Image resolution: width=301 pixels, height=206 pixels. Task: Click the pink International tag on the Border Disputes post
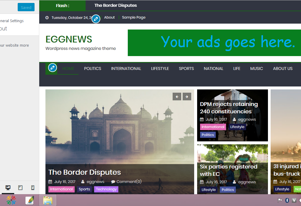point(61,189)
